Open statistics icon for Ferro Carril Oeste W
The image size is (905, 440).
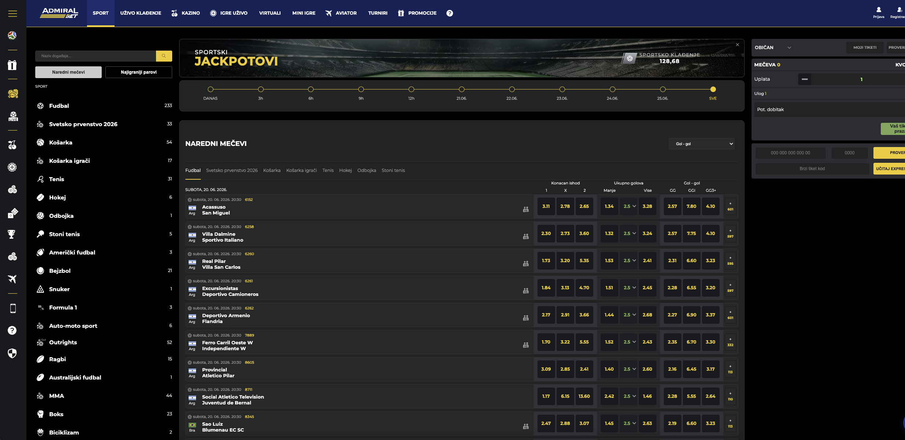(x=526, y=345)
